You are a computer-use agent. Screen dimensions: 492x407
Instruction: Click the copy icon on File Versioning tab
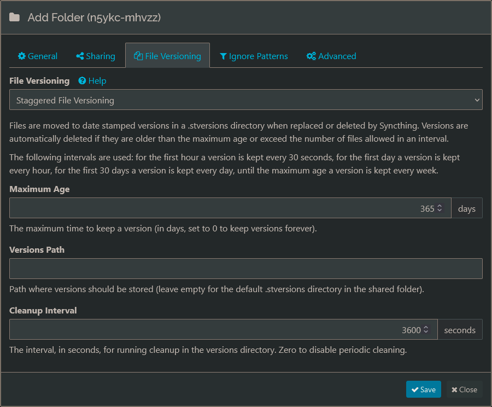[x=138, y=56]
